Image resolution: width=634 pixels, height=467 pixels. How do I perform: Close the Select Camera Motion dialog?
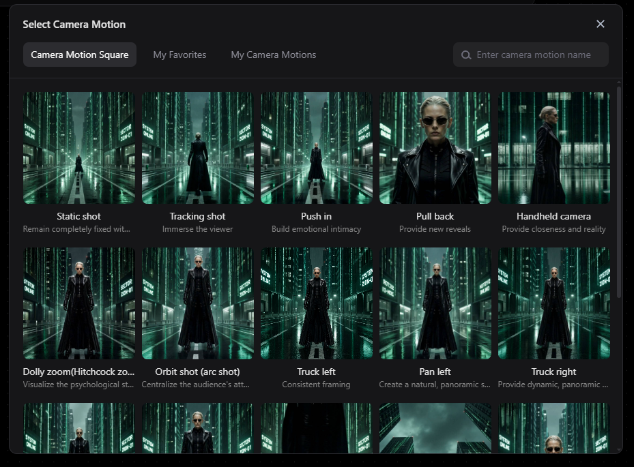tap(601, 25)
